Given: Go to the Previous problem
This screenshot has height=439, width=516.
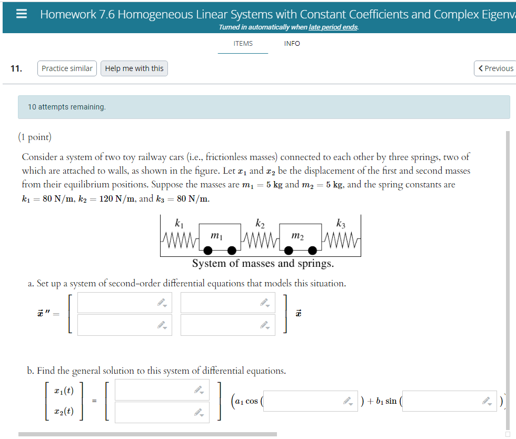Looking at the screenshot, I should [495, 68].
